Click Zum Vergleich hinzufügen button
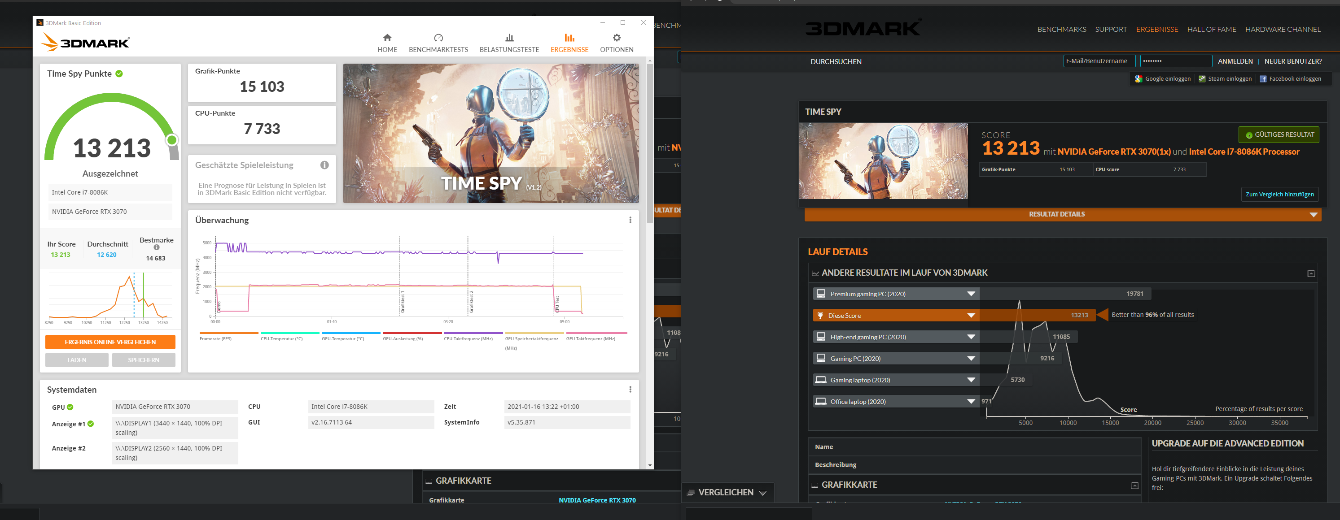The height and width of the screenshot is (520, 1340). [x=1279, y=194]
